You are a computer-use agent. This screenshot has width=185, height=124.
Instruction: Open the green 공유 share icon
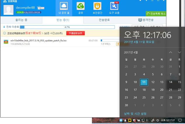tap(80, 6)
